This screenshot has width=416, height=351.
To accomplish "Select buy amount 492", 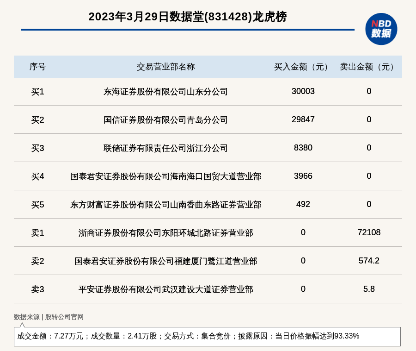I will tap(303, 204).
